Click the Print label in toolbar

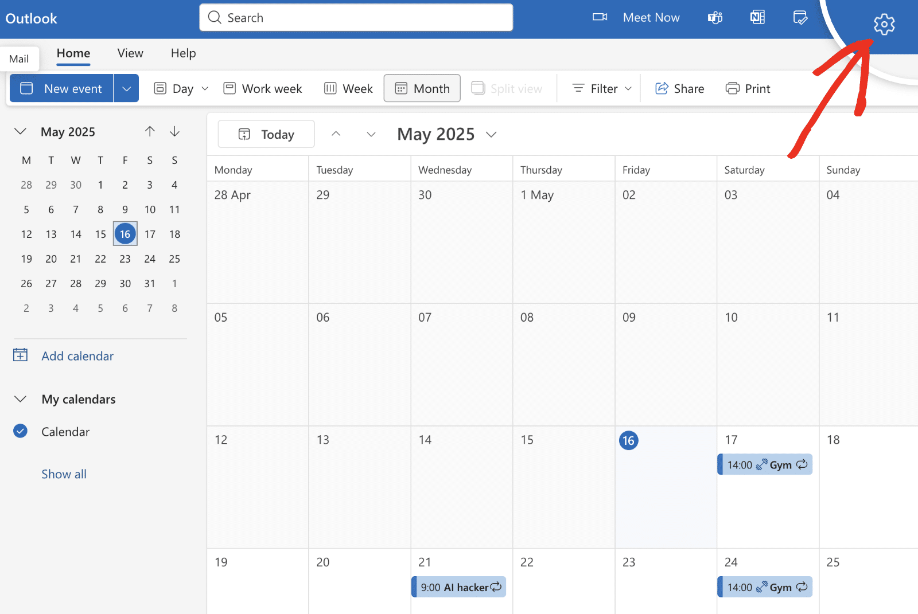pos(757,89)
